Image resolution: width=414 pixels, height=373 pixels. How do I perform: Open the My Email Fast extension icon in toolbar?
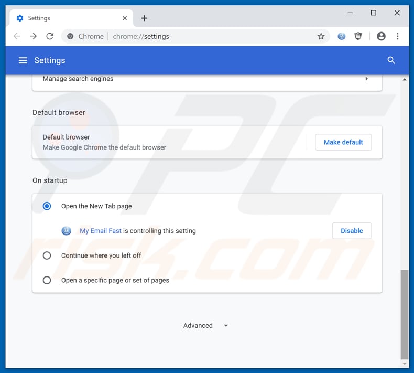341,36
